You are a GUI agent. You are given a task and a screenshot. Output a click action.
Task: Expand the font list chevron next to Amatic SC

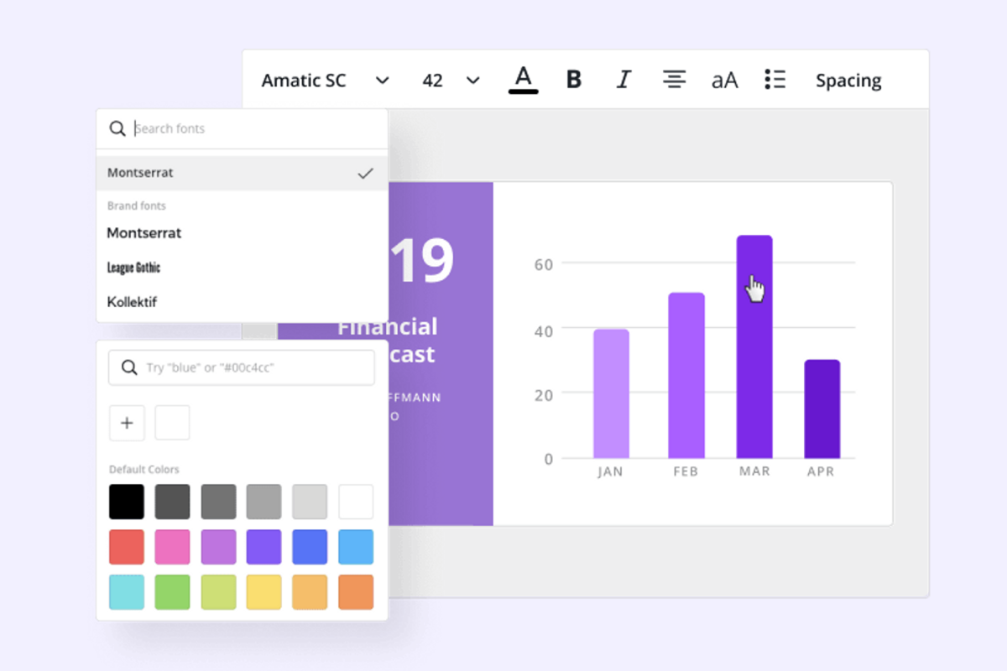tap(382, 80)
